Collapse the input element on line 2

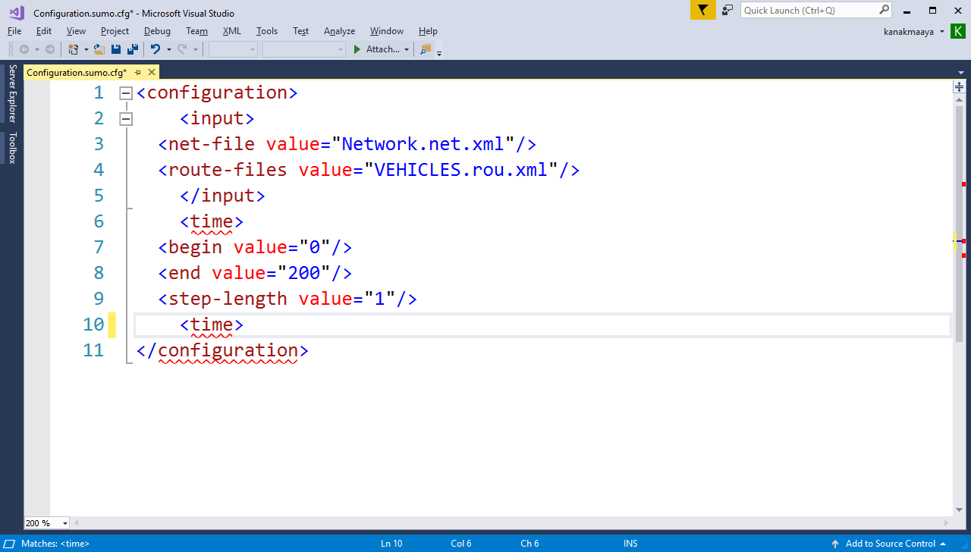[x=126, y=118]
